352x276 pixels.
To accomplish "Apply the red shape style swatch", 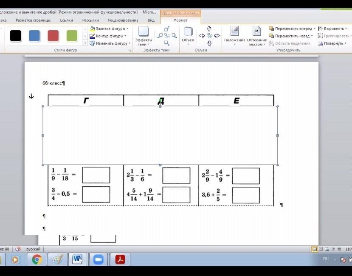I will (53, 36).
